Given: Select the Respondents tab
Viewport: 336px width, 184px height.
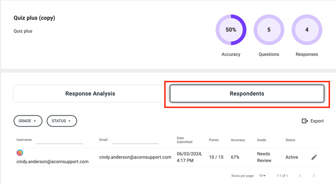Looking at the screenshot, I should (x=247, y=93).
